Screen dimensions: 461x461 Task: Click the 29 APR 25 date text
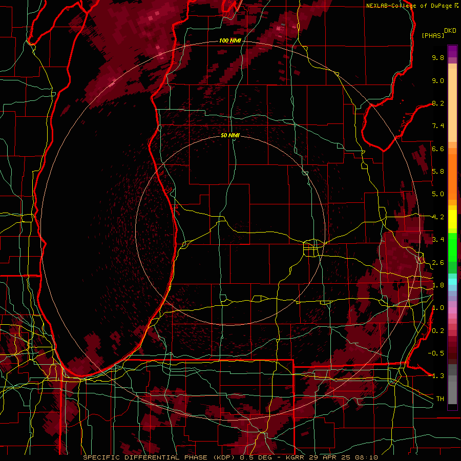point(330,457)
